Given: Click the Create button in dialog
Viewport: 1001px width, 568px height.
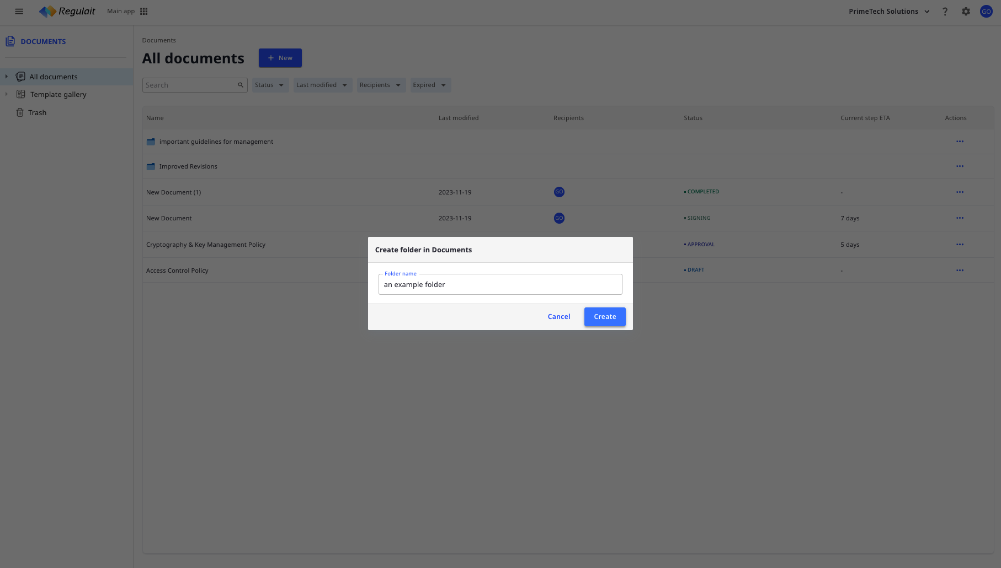Looking at the screenshot, I should pos(605,317).
